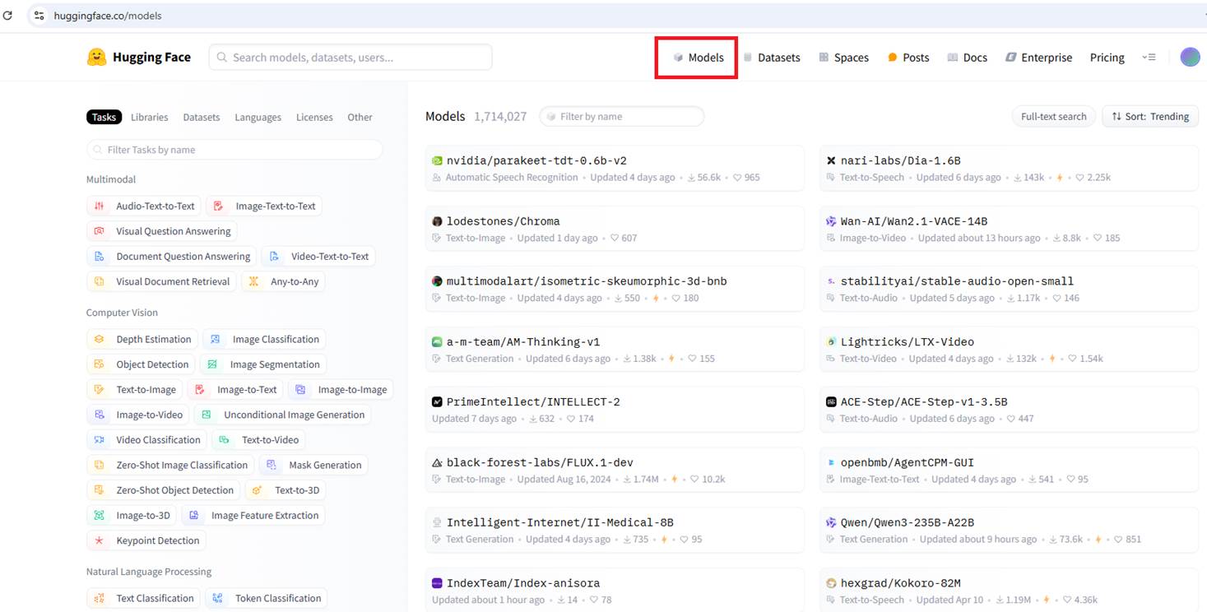This screenshot has width=1207, height=612.
Task: Click the Full-text search button
Action: (1053, 117)
